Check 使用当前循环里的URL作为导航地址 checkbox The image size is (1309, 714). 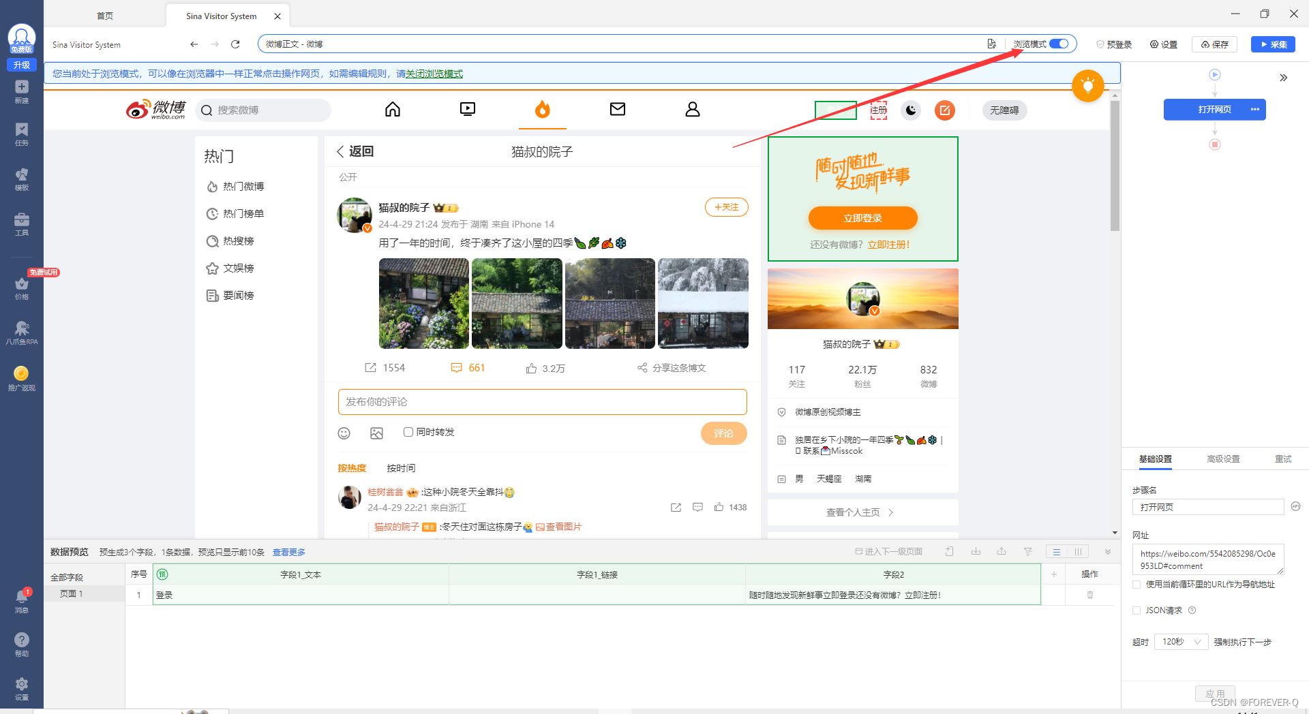1137,585
